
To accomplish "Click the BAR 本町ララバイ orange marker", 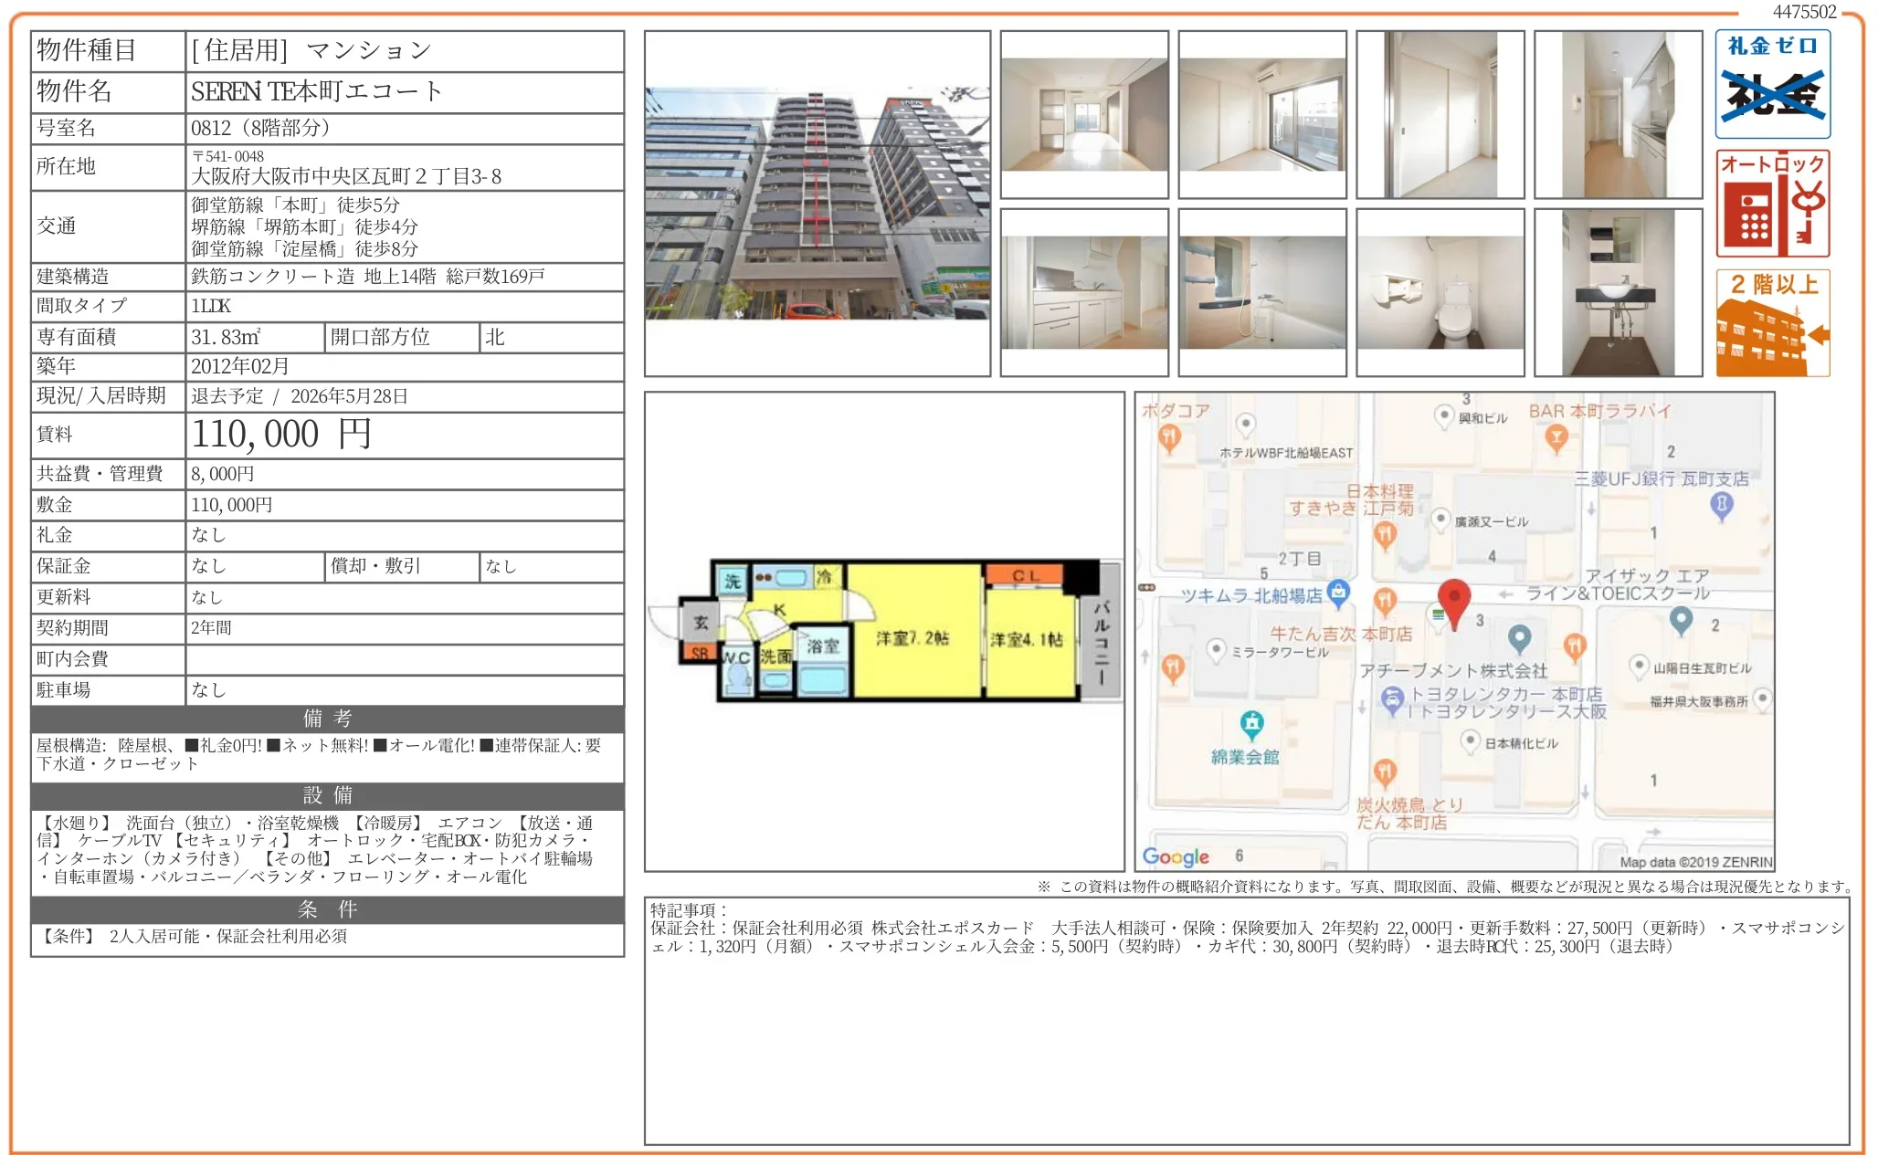I will (x=1556, y=438).
